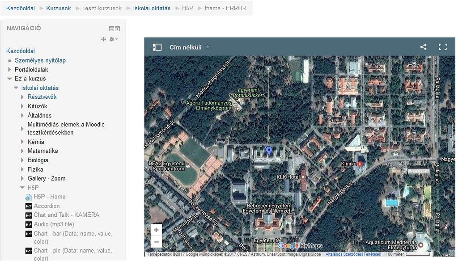
Task: Open Általános Szerződési Feltételek link
Action: click(353, 254)
